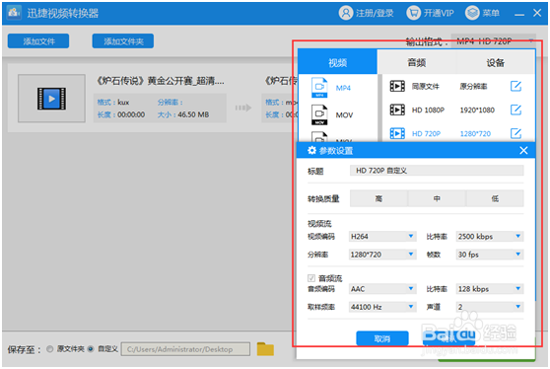Click the 格式 kux value
The height and width of the screenshot is (369, 550).
click(123, 103)
